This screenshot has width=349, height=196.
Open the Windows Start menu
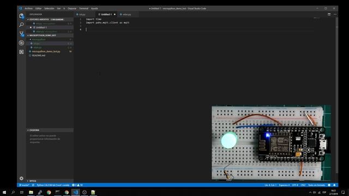click(x=4, y=192)
